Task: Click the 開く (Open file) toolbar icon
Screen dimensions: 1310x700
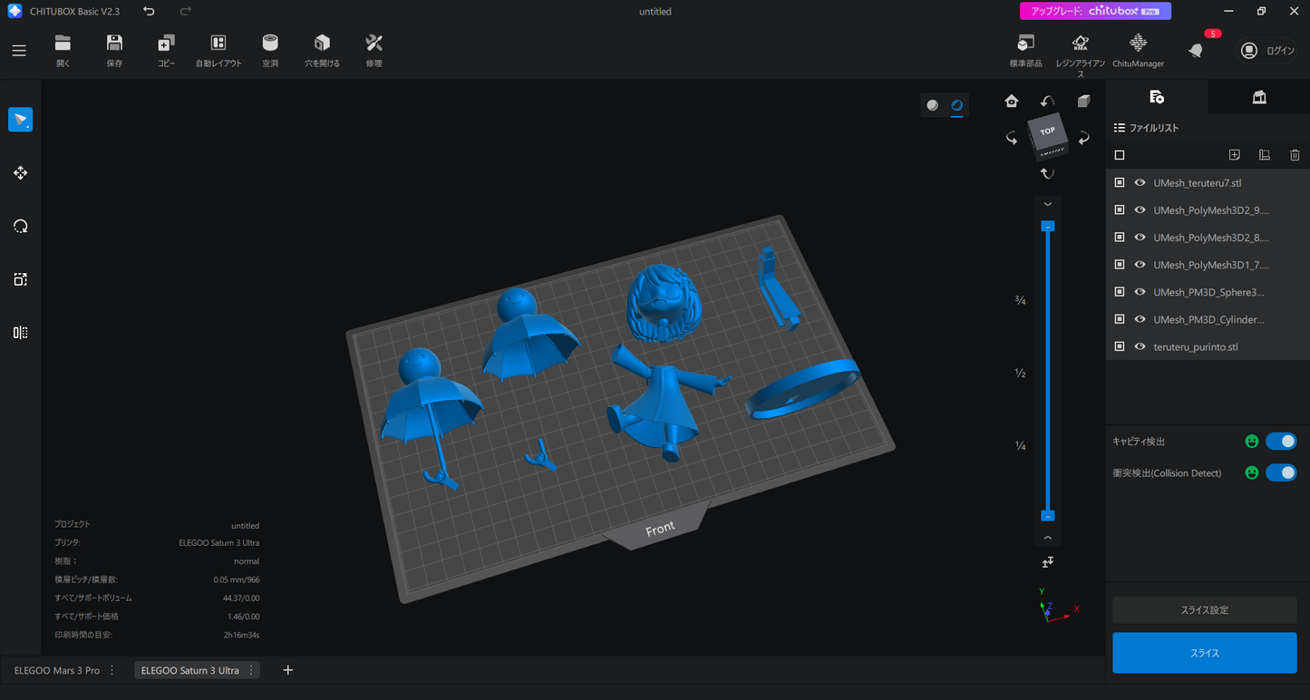Action: [63, 51]
